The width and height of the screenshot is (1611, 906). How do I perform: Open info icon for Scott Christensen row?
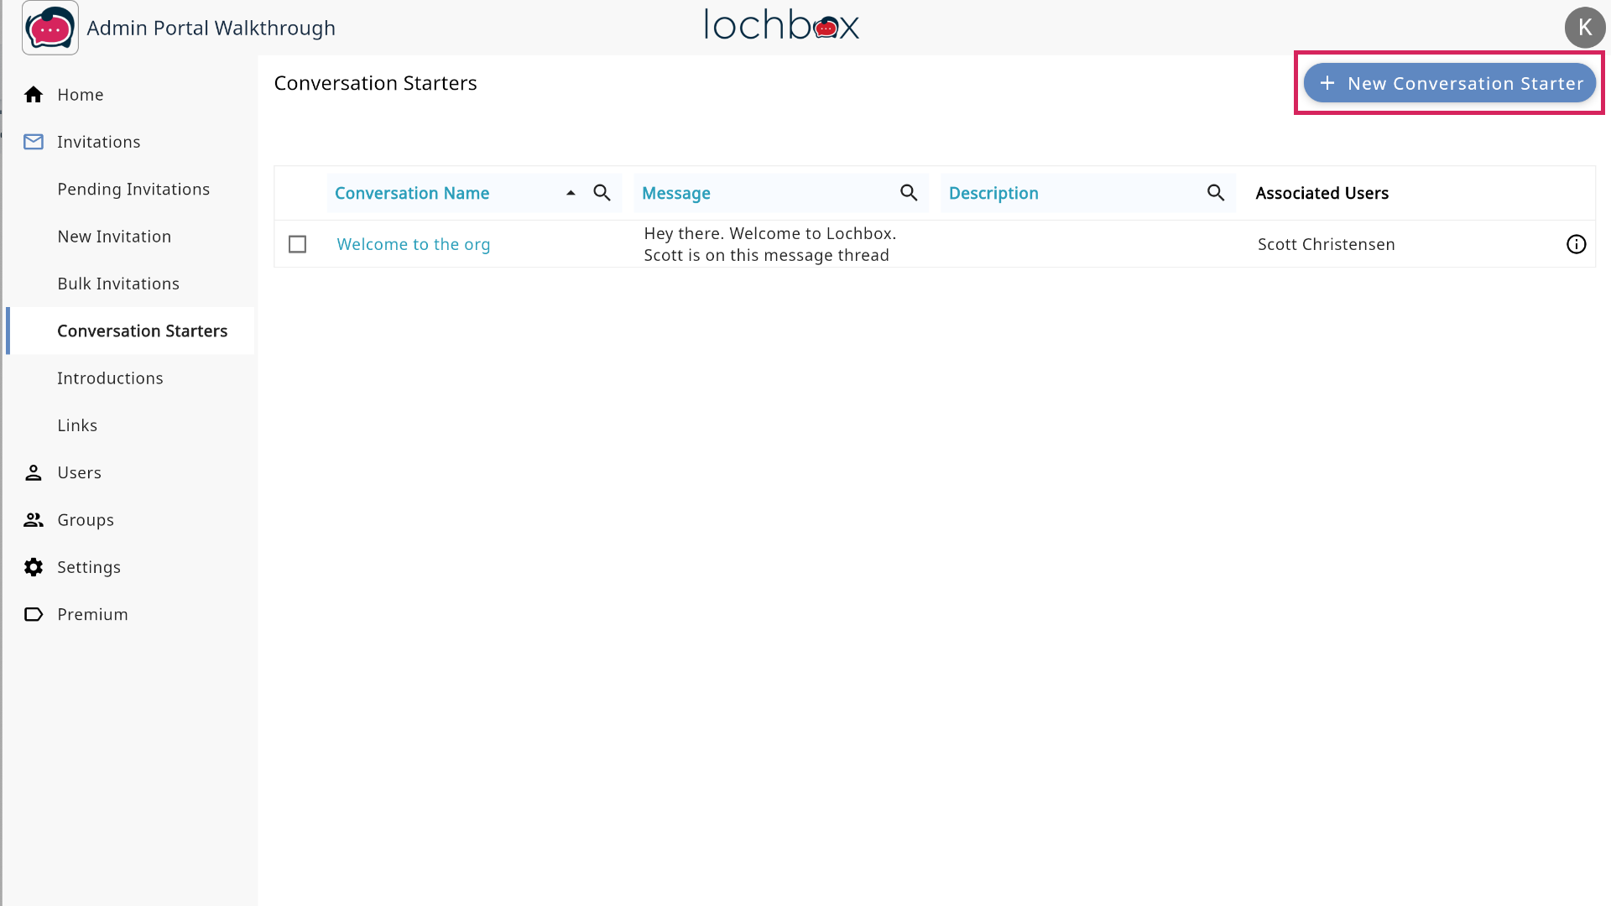(x=1576, y=244)
